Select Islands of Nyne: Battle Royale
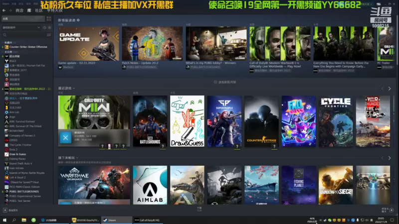Image resolution: width=399 pixels, height=224 pixels. (x=27, y=173)
